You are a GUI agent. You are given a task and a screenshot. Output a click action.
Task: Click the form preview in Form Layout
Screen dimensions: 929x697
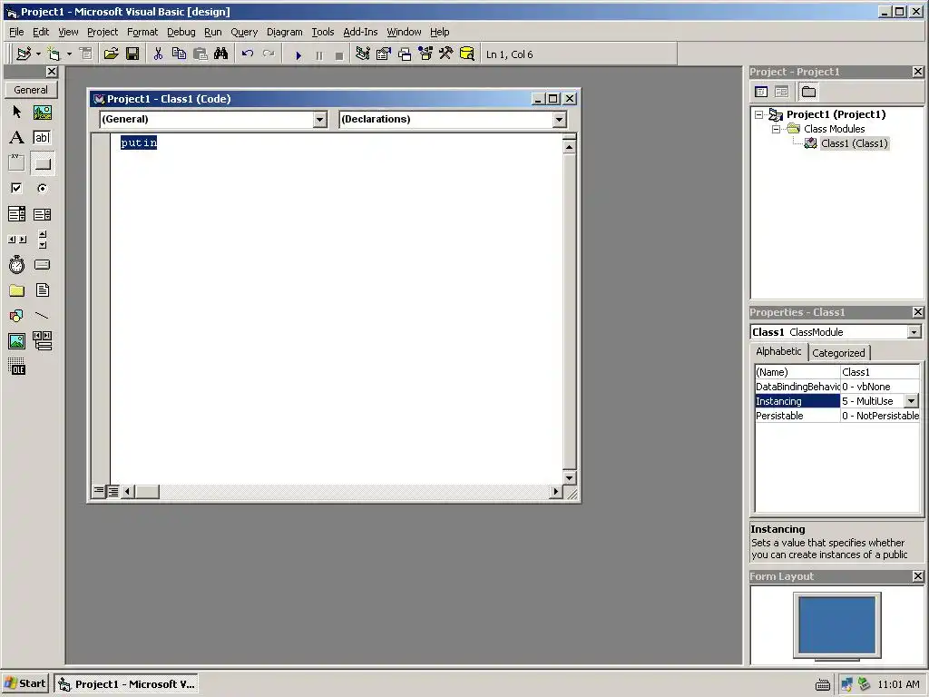[x=836, y=625]
